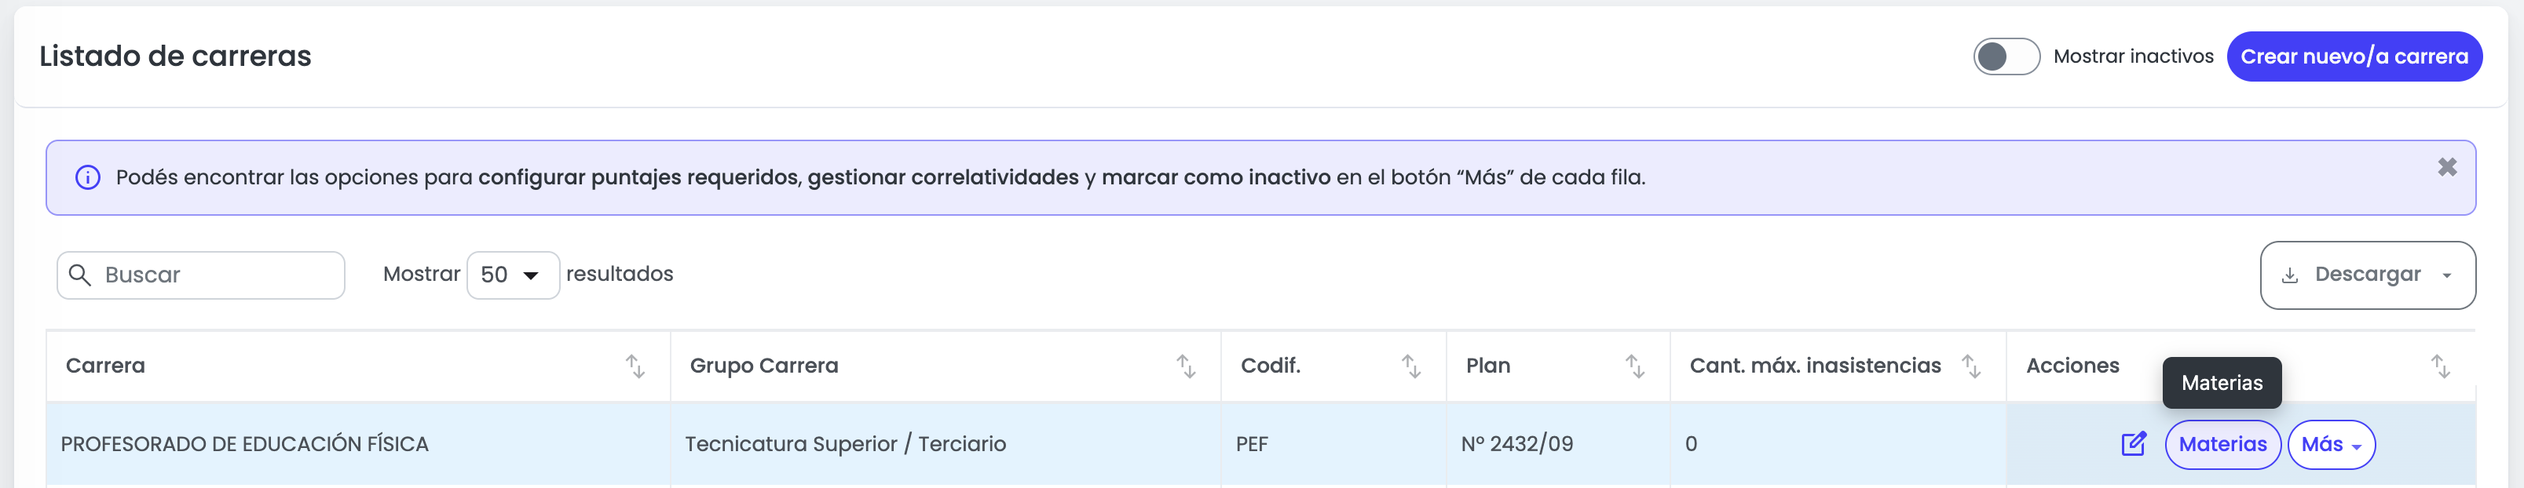This screenshot has width=2524, height=488.
Task: Select the PROFESORADO DE EDUCACIÓN FÍSICA row
Action: tap(1261, 444)
